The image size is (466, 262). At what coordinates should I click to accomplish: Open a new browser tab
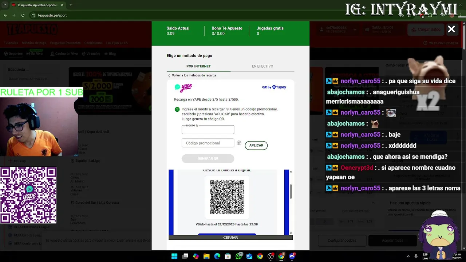tap(71, 5)
